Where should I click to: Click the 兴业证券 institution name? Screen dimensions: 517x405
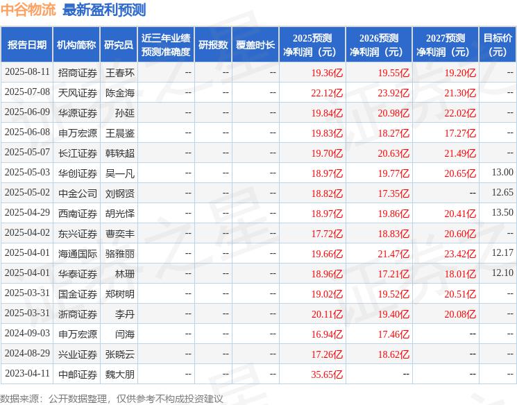pos(78,354)
